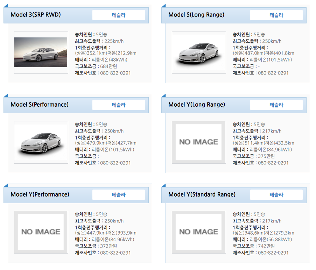Screen dimensions: 316x270
Task: Click subsidy value 372만원
Action: [x=108, y=246]
